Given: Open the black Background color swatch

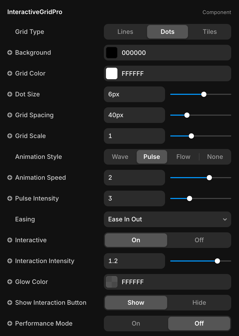Looking at the screenshot, I should tap(112, 53).
